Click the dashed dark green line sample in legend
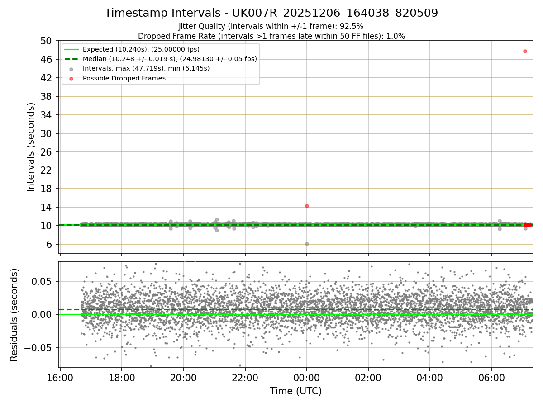Image resolution: width=543 pixels, height=407 pixels. click(71, 59)
